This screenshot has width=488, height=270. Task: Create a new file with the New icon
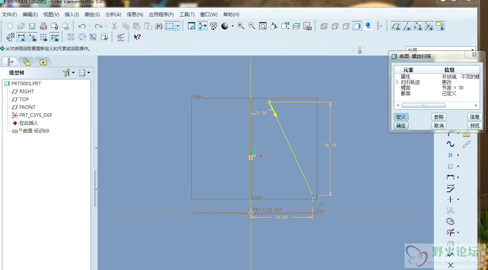(x=10, y=26)
